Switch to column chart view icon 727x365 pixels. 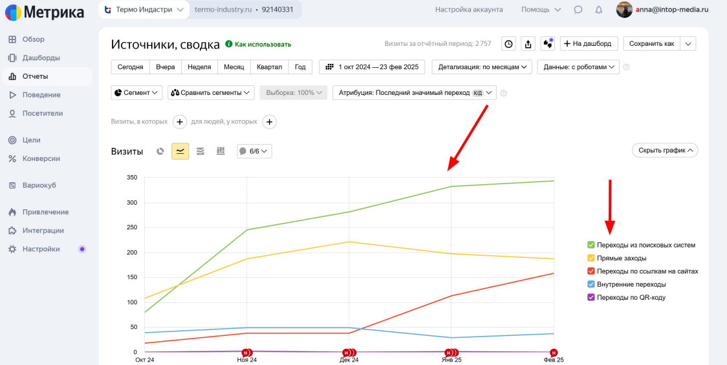(x=221, y=151)
